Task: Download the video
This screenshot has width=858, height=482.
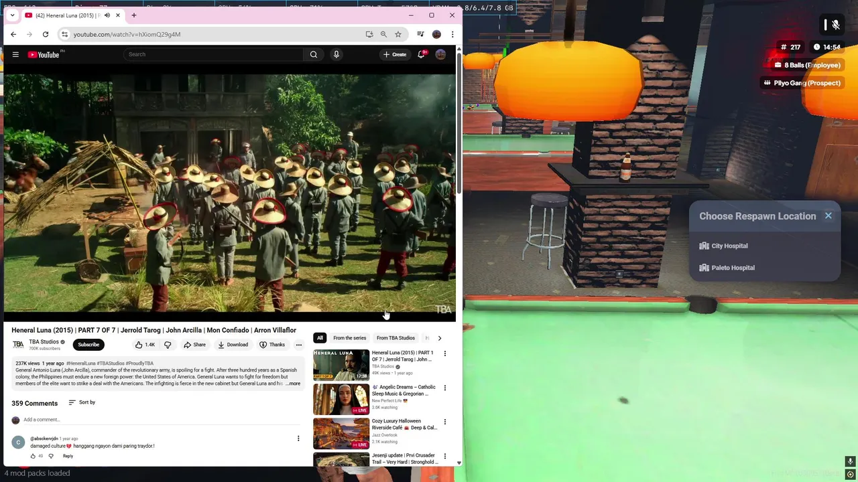Action: coord(233,345)
